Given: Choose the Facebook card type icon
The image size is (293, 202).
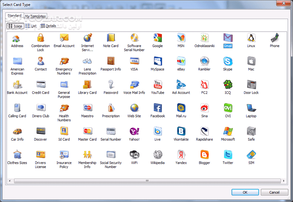Looking at the screenshot, I should [158, 108].
